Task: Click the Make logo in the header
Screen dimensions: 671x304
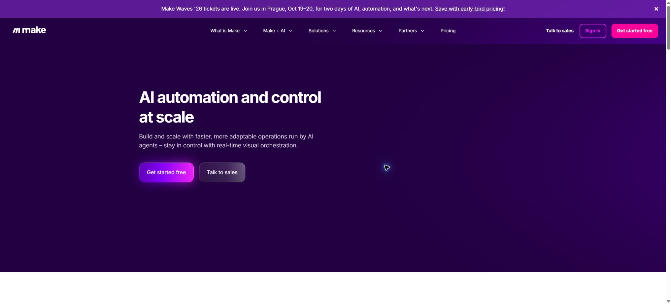Action: coord(29,30)
